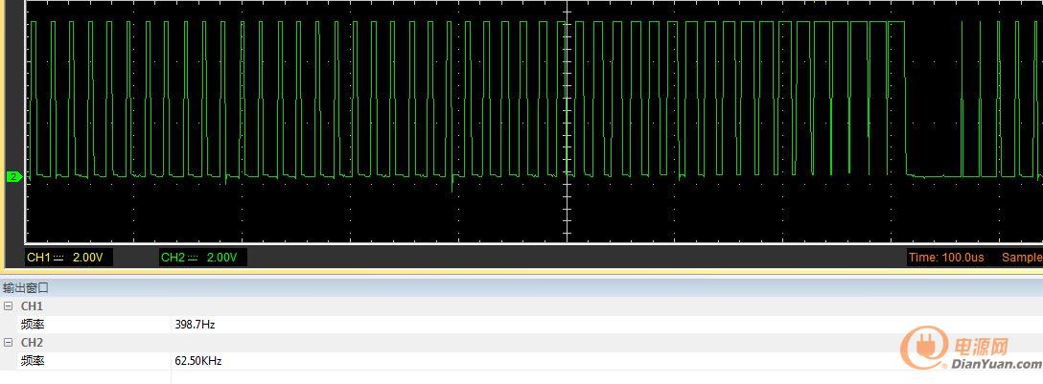Collapse the CH2 measurement group

coord(9,343)
